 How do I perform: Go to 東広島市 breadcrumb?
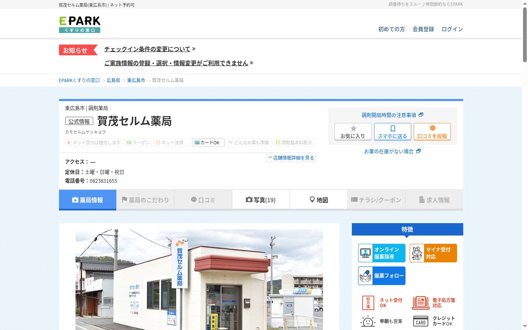[136, 80]
